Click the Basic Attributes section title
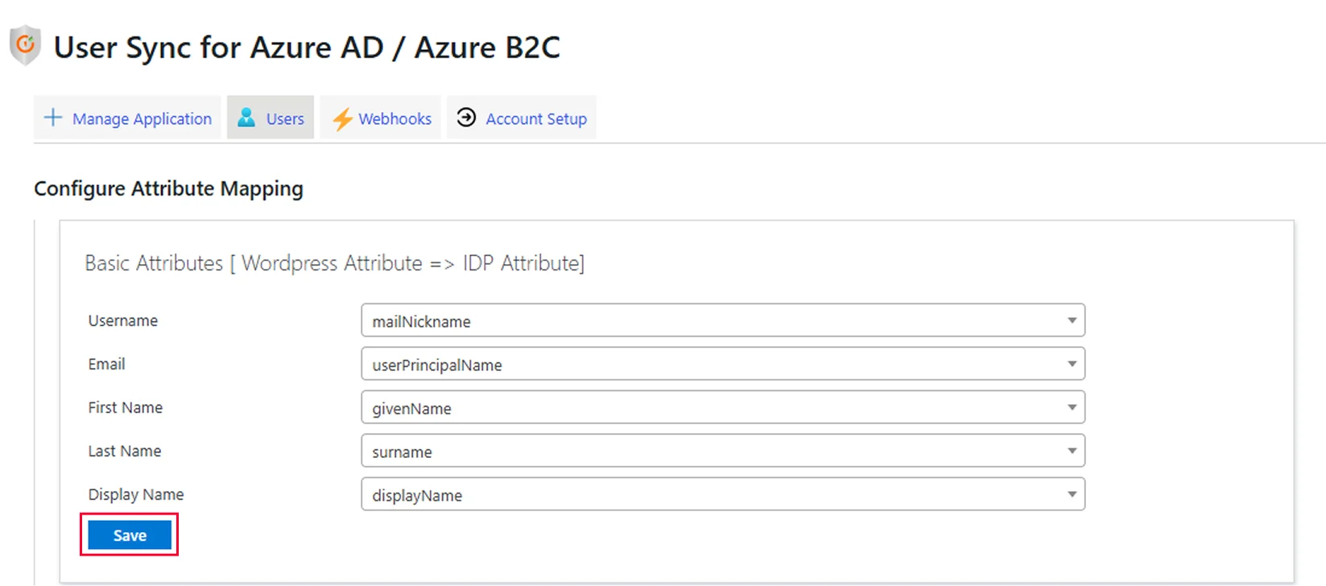This screenshot has height=586, width=1326. tap(335, 263)
